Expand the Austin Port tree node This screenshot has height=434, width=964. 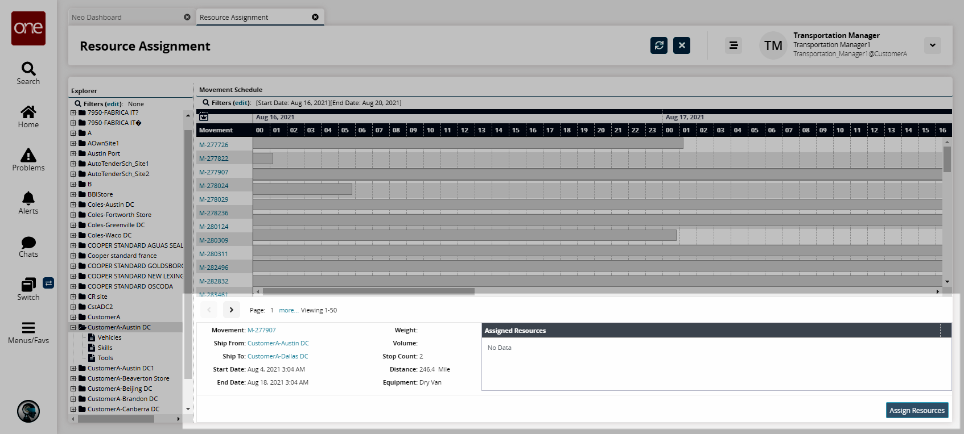[x=73, y=153]
